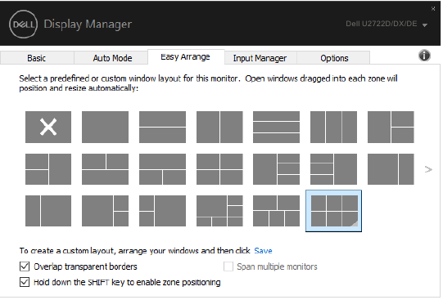
Task: Click the Dell logo in header
Action: click(23, 24)
